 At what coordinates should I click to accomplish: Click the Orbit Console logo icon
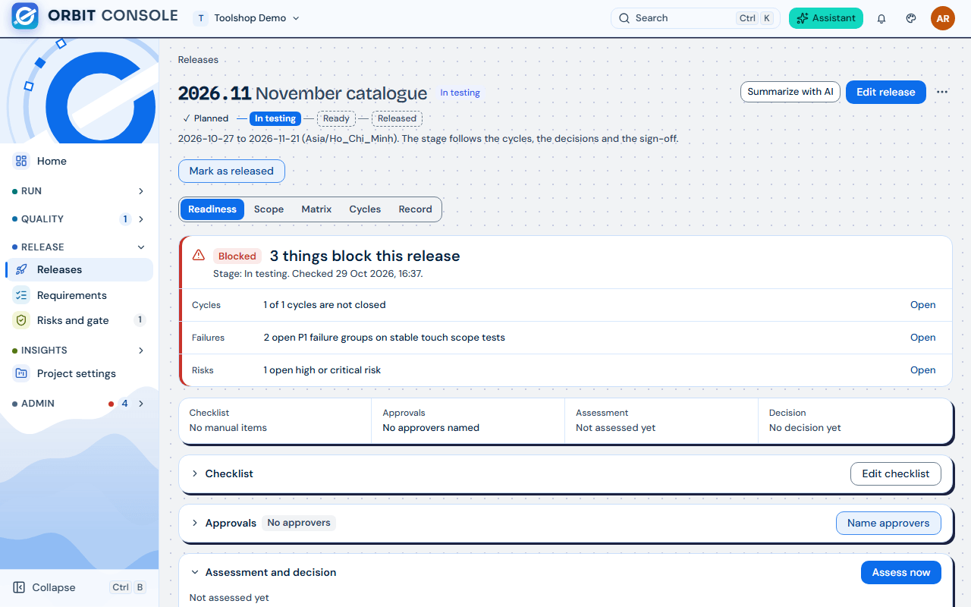click(25, 17)
